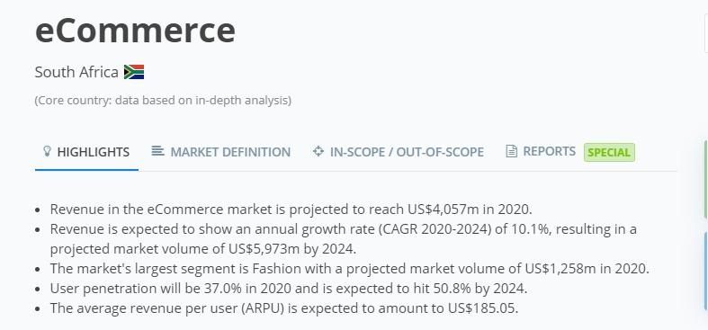The width and height of the screenshot is (708, 330).
Task: Click the South Africa country name
Action: (76, 72)
